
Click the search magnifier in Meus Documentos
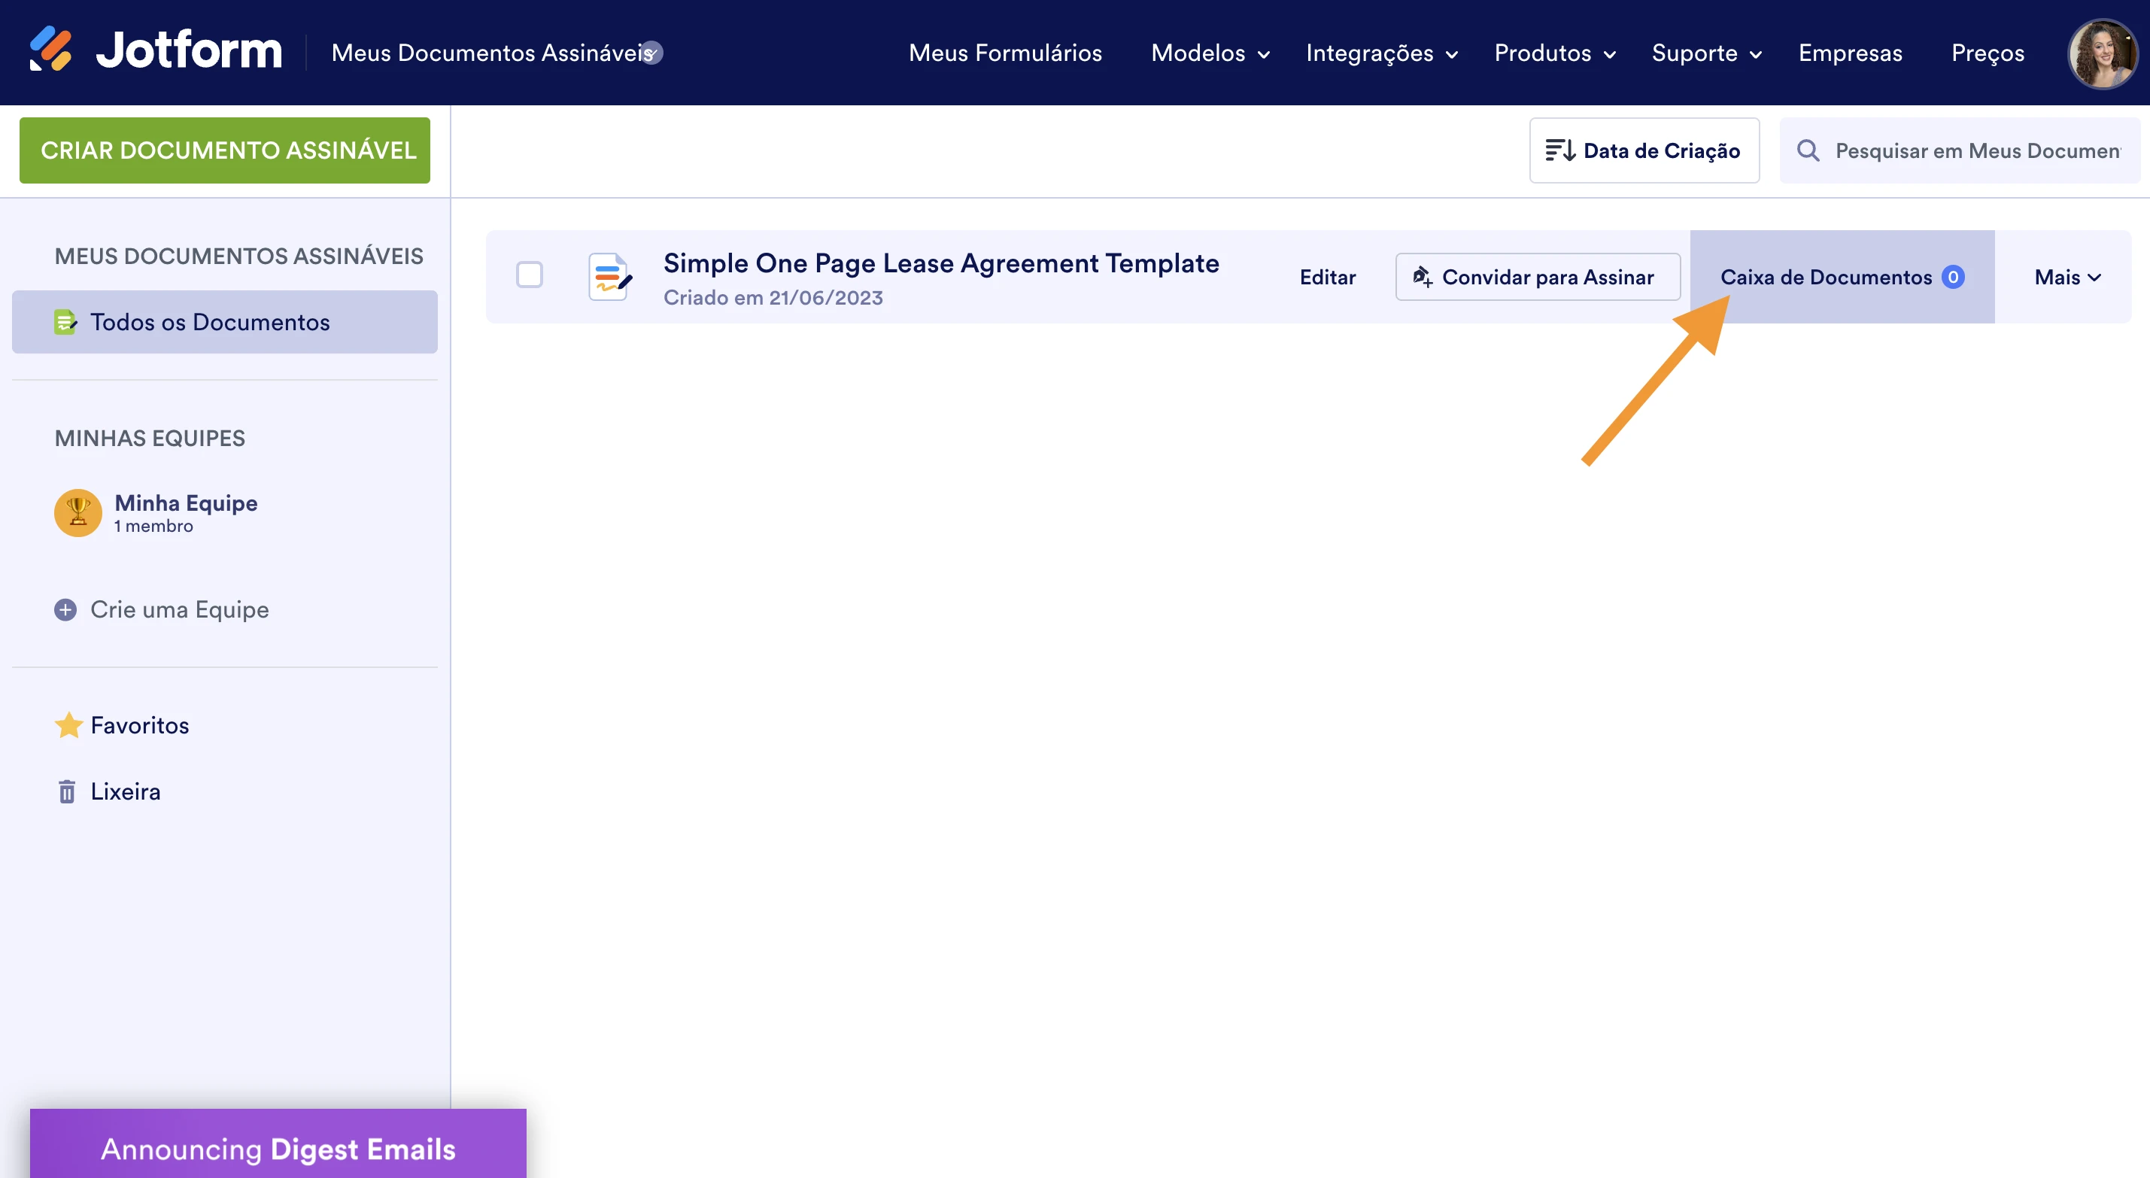[x=1808, y=150]
